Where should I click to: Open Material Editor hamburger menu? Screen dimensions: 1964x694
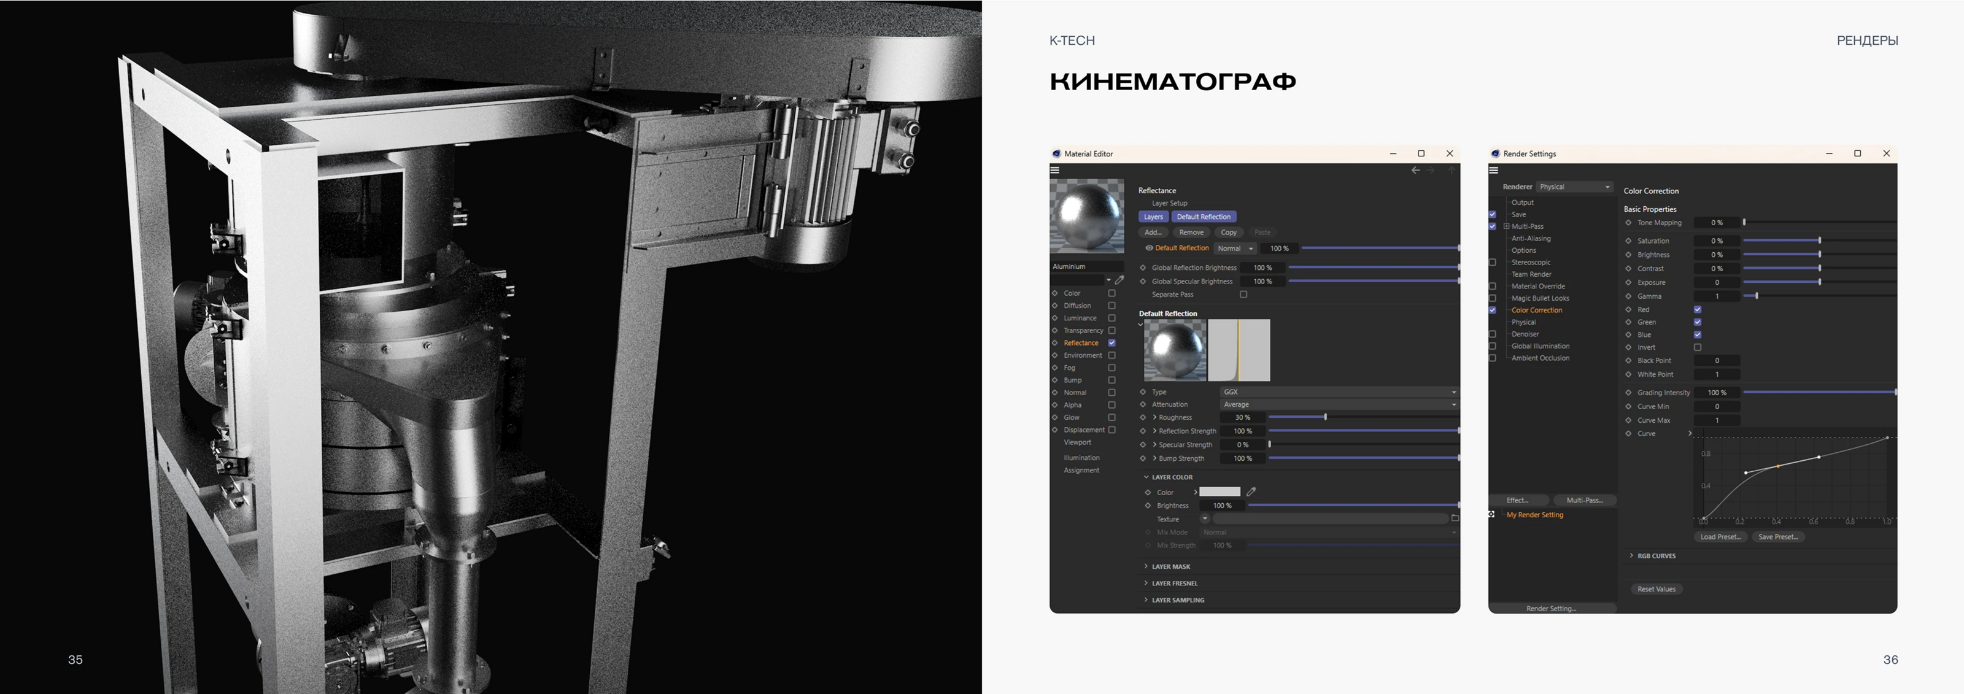point(1055,170)
